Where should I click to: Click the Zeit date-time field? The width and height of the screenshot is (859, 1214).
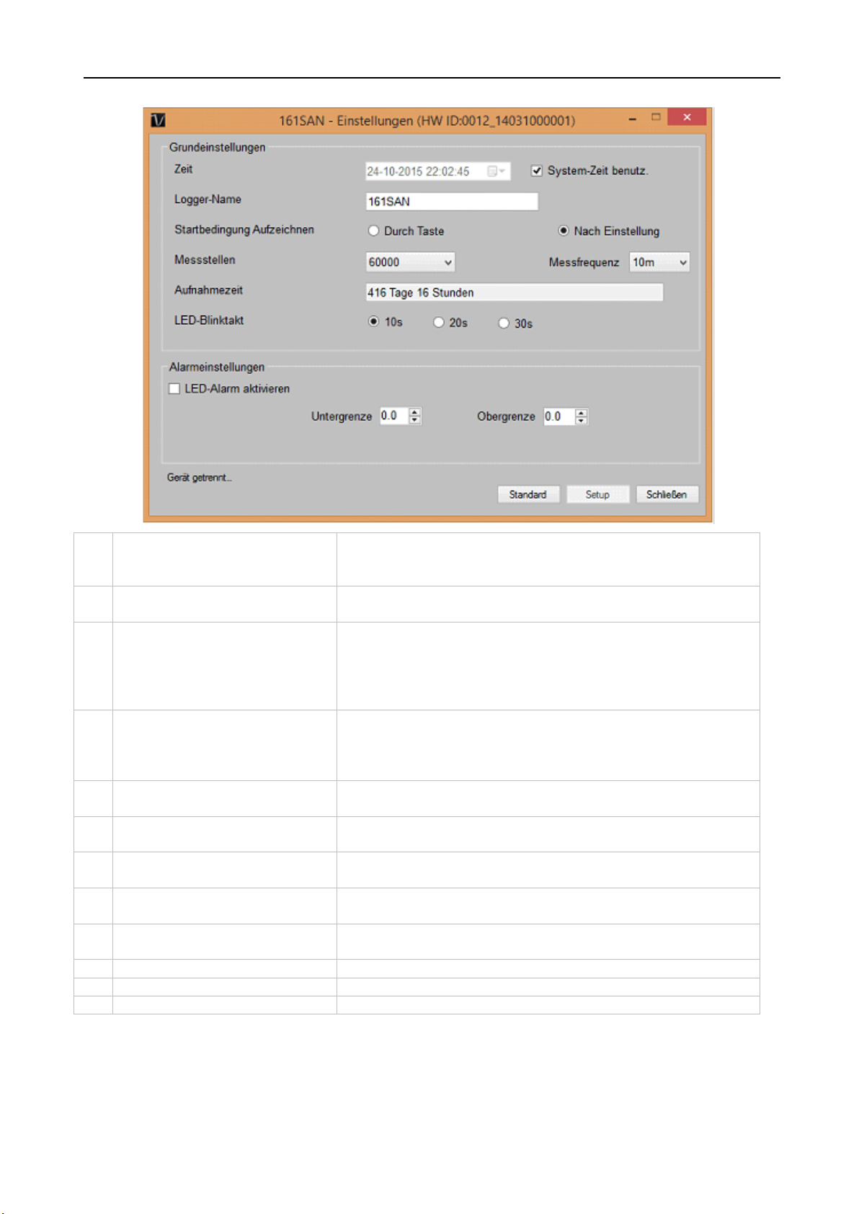438,171
